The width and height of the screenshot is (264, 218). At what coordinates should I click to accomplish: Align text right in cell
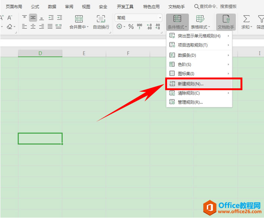coord(41,26)
